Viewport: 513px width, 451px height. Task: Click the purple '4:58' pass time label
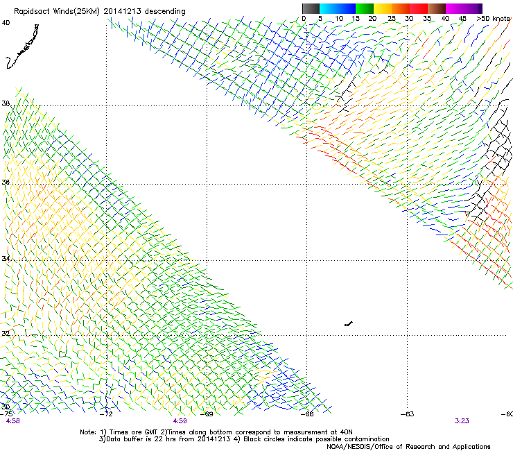12,421
